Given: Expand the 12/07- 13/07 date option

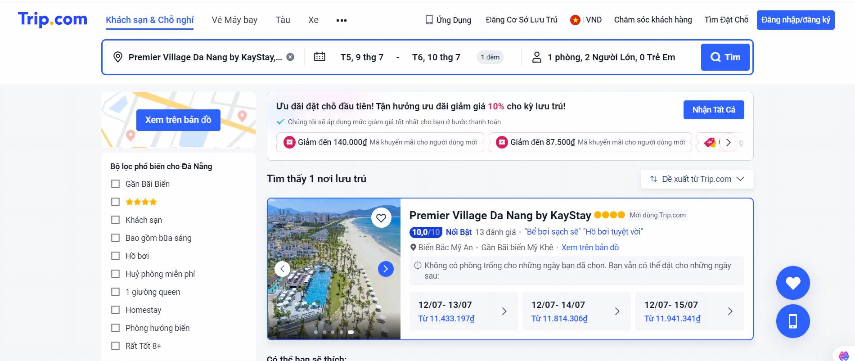Looking at the screenshot, I should click(463, 311).
